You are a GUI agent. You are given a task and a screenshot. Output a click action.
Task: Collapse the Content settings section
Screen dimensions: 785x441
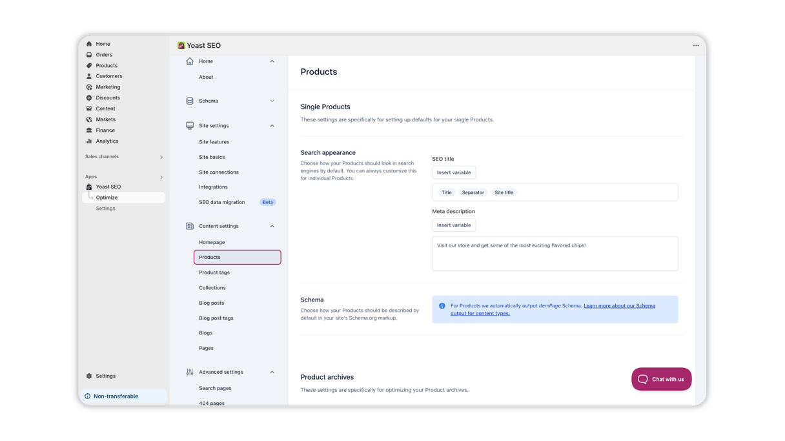pyautogui.click(x=272, y=226)
